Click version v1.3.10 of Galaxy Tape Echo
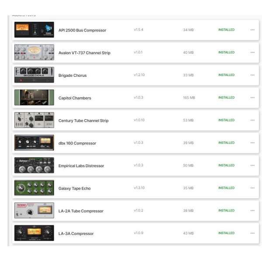The width and height of the screenshot is (262, 262). [x=139, y=188]
